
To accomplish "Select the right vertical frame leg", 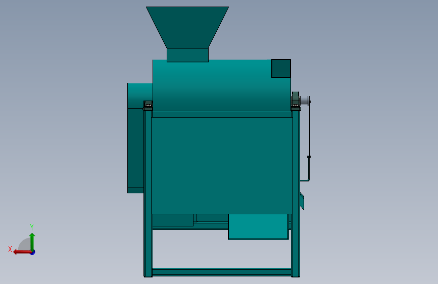I will pyautogui.click(x=296, y=194).
